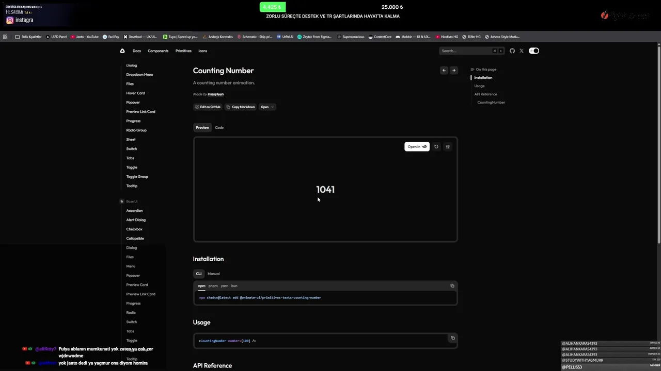Copy the Usage code snippet
The image size is (661, 371).
[453, 338]
